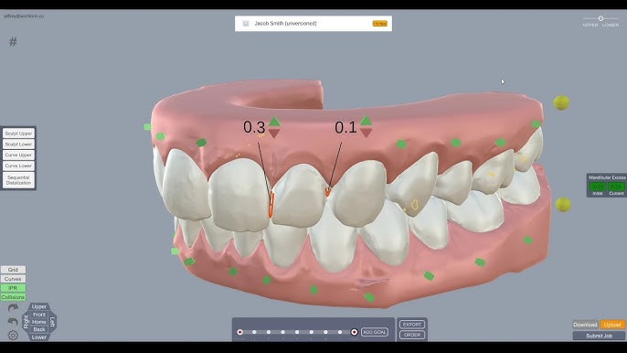This screenshot has width=627, height=353.
Task: Click the orange button in patient title bar
Action: (380, 24)
